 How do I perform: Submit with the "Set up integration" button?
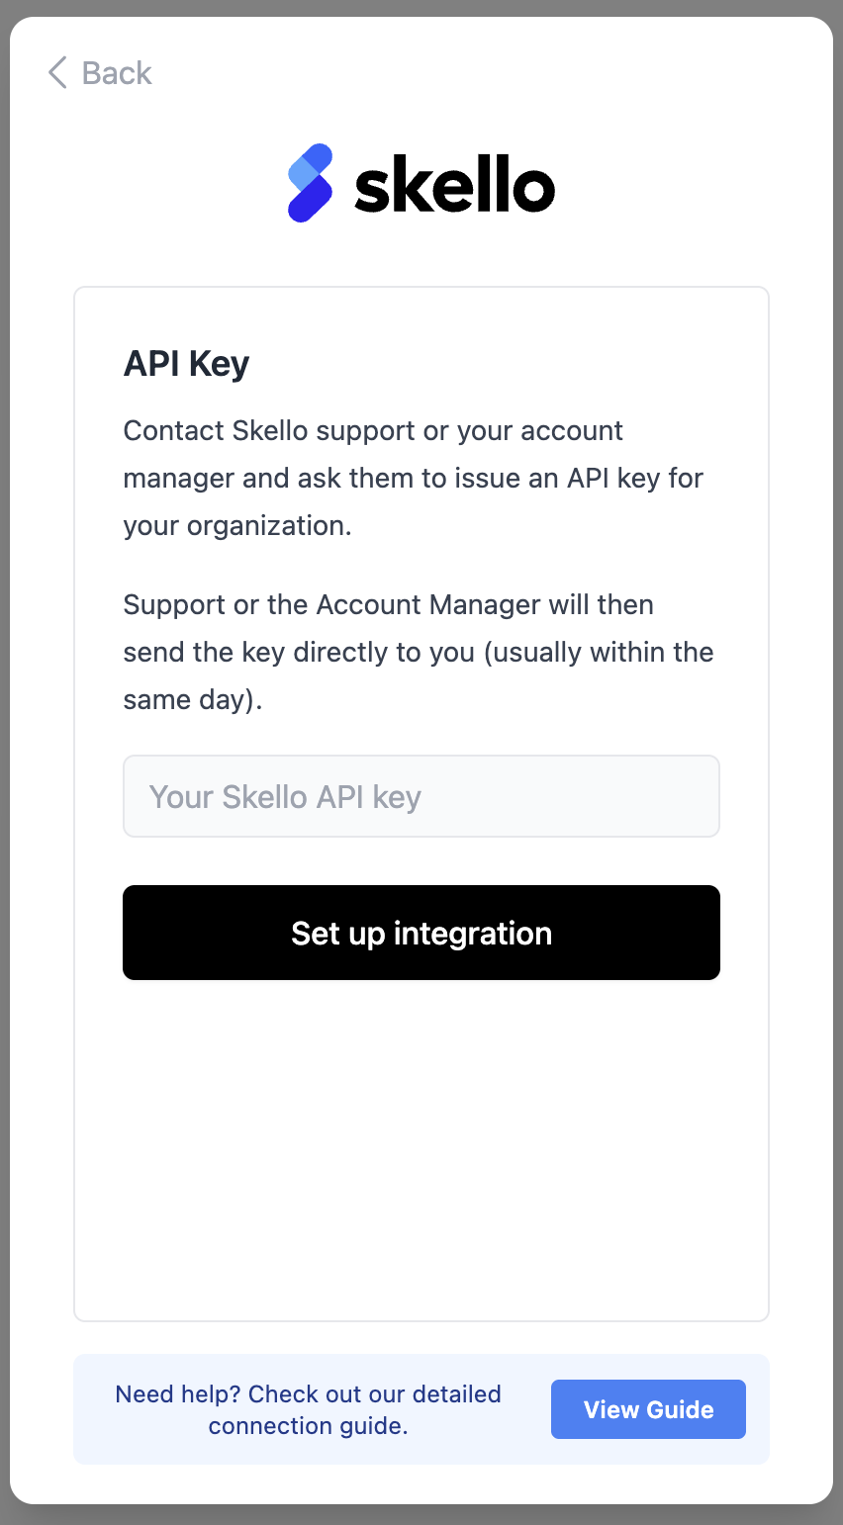pyautogui.click(x=421, y=933)
